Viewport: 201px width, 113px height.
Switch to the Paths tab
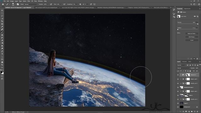tap(190, 62)
